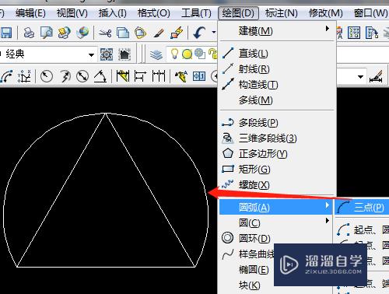The image size is (389, 294).
Task: Open the dimension style dropdown arrow
Action: click(360, 77)
